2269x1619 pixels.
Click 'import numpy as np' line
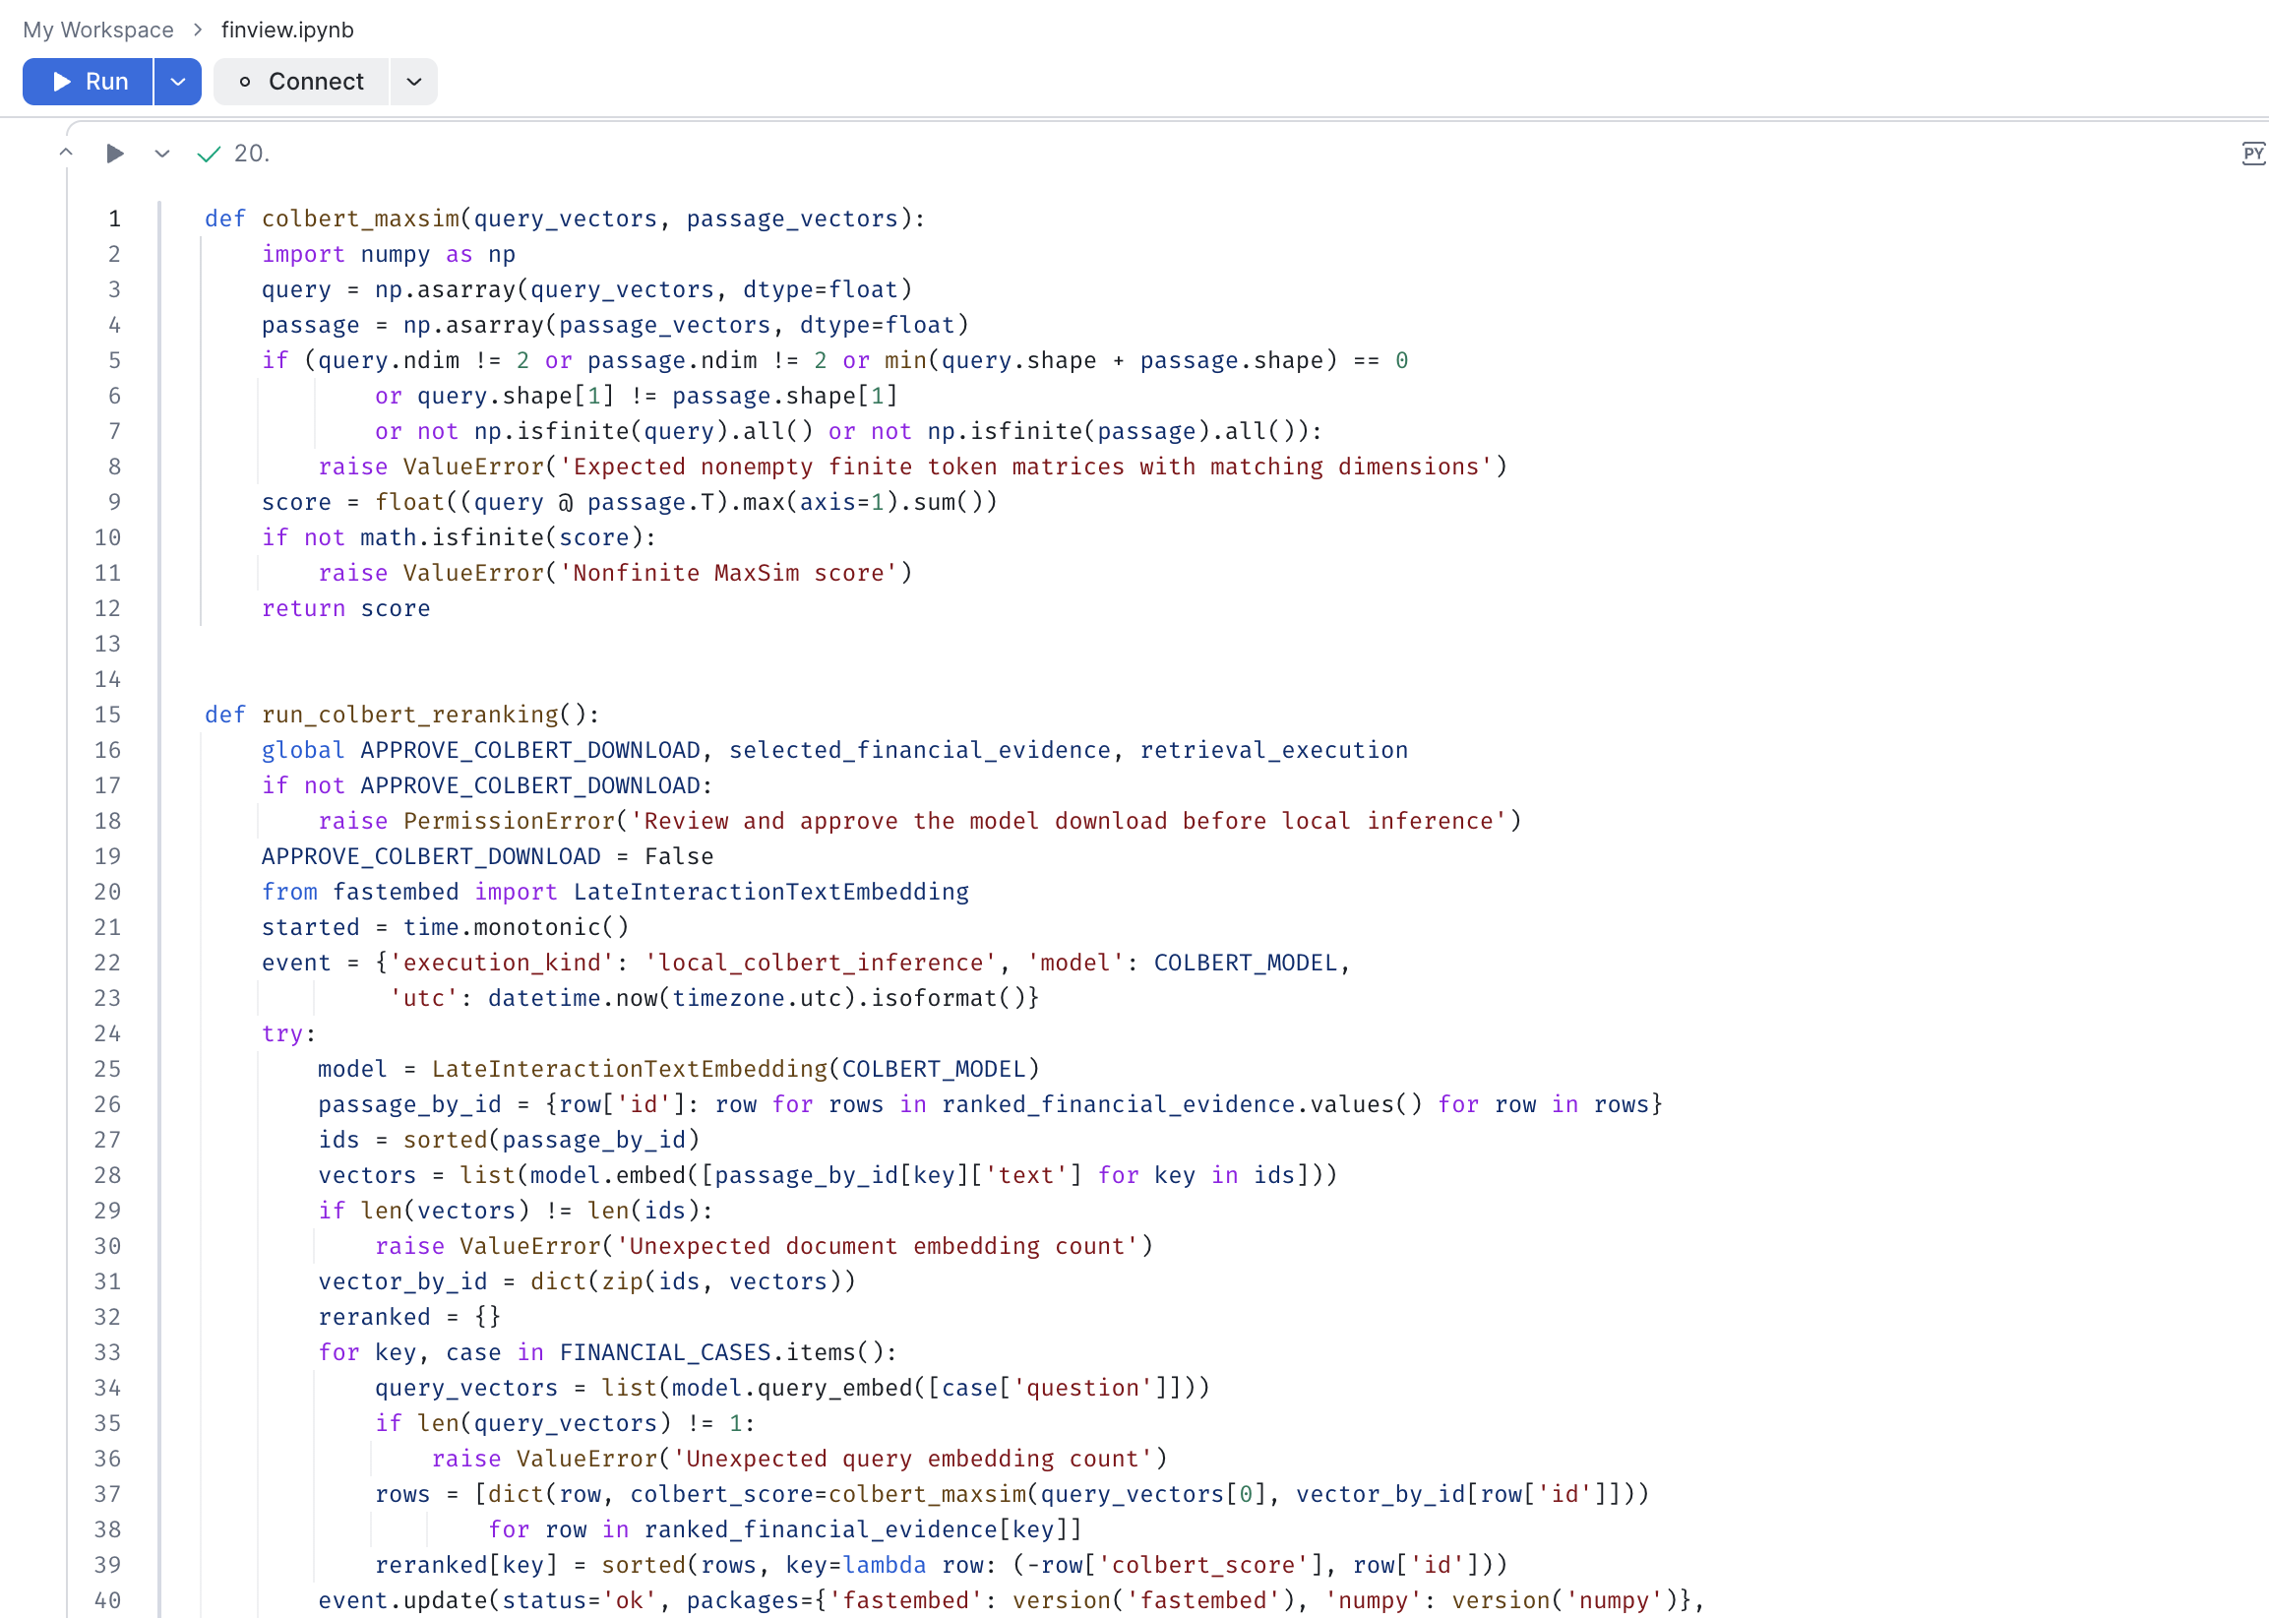tap(389, 254)
